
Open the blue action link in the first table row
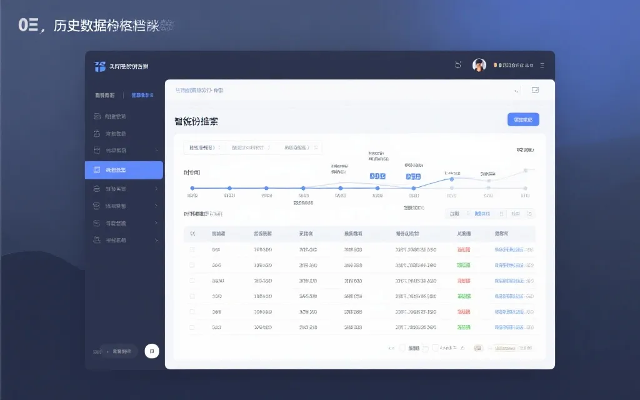click(515, 249)
